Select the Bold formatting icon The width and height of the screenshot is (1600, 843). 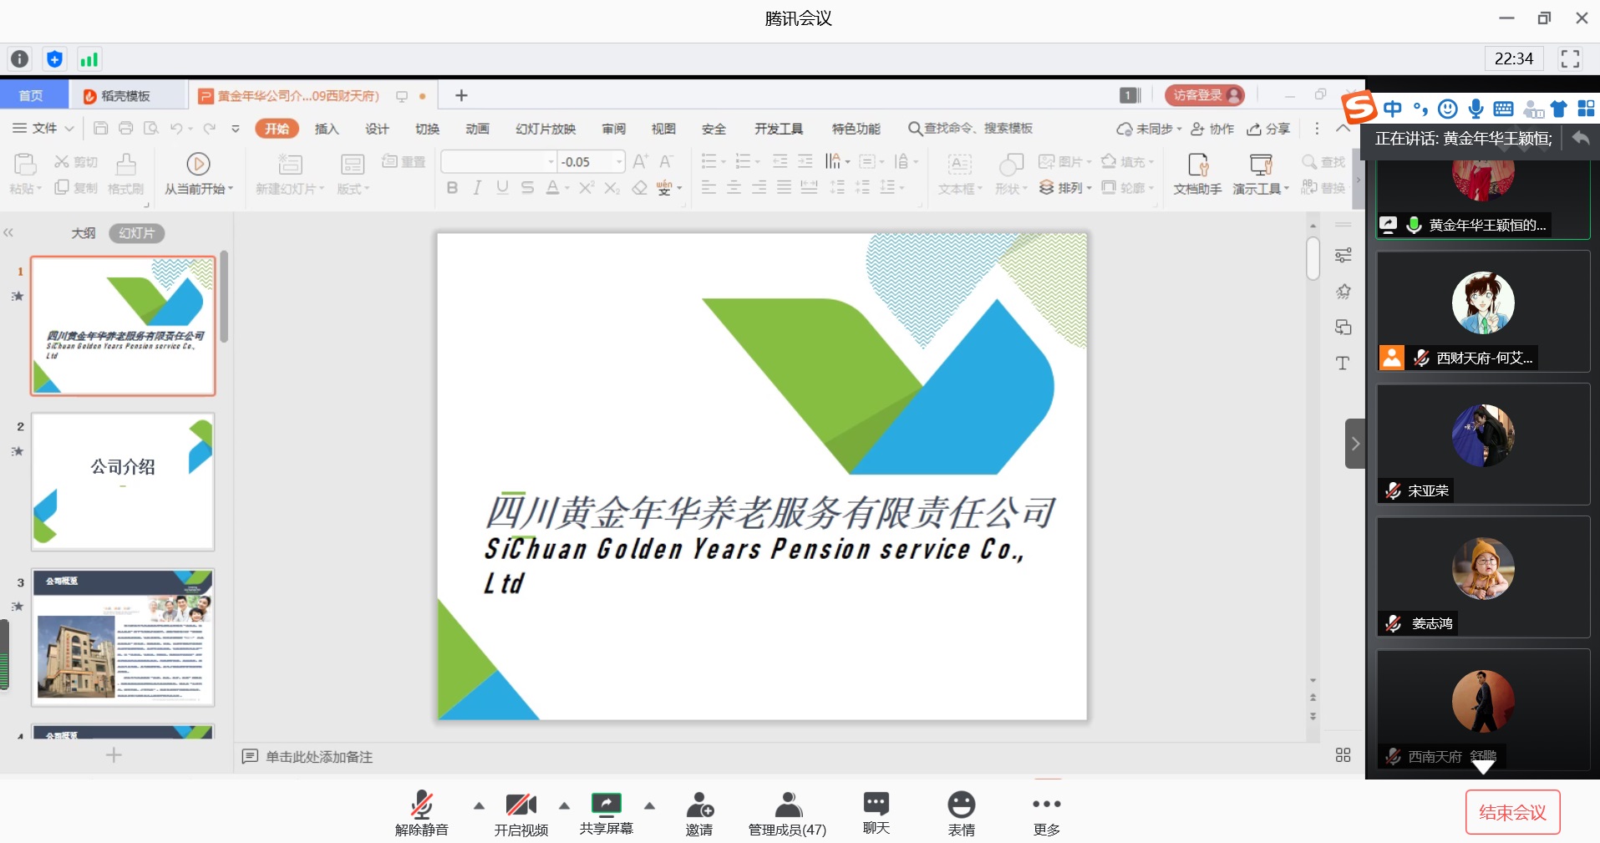[451, 188]
